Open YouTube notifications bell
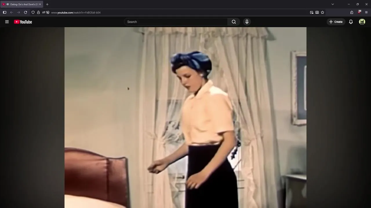The image size is (371, 208). (351, 22)
